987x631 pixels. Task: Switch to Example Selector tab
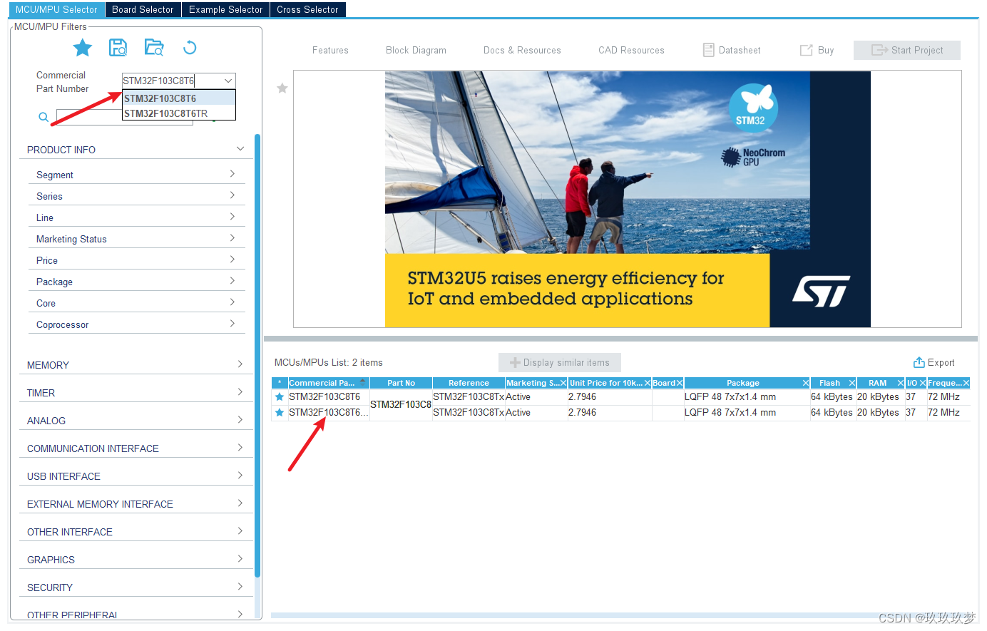pyautogui.click(x=225, y=9)
